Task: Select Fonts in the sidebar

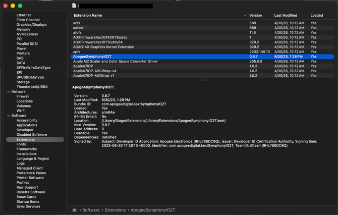Action: (21, 144)
